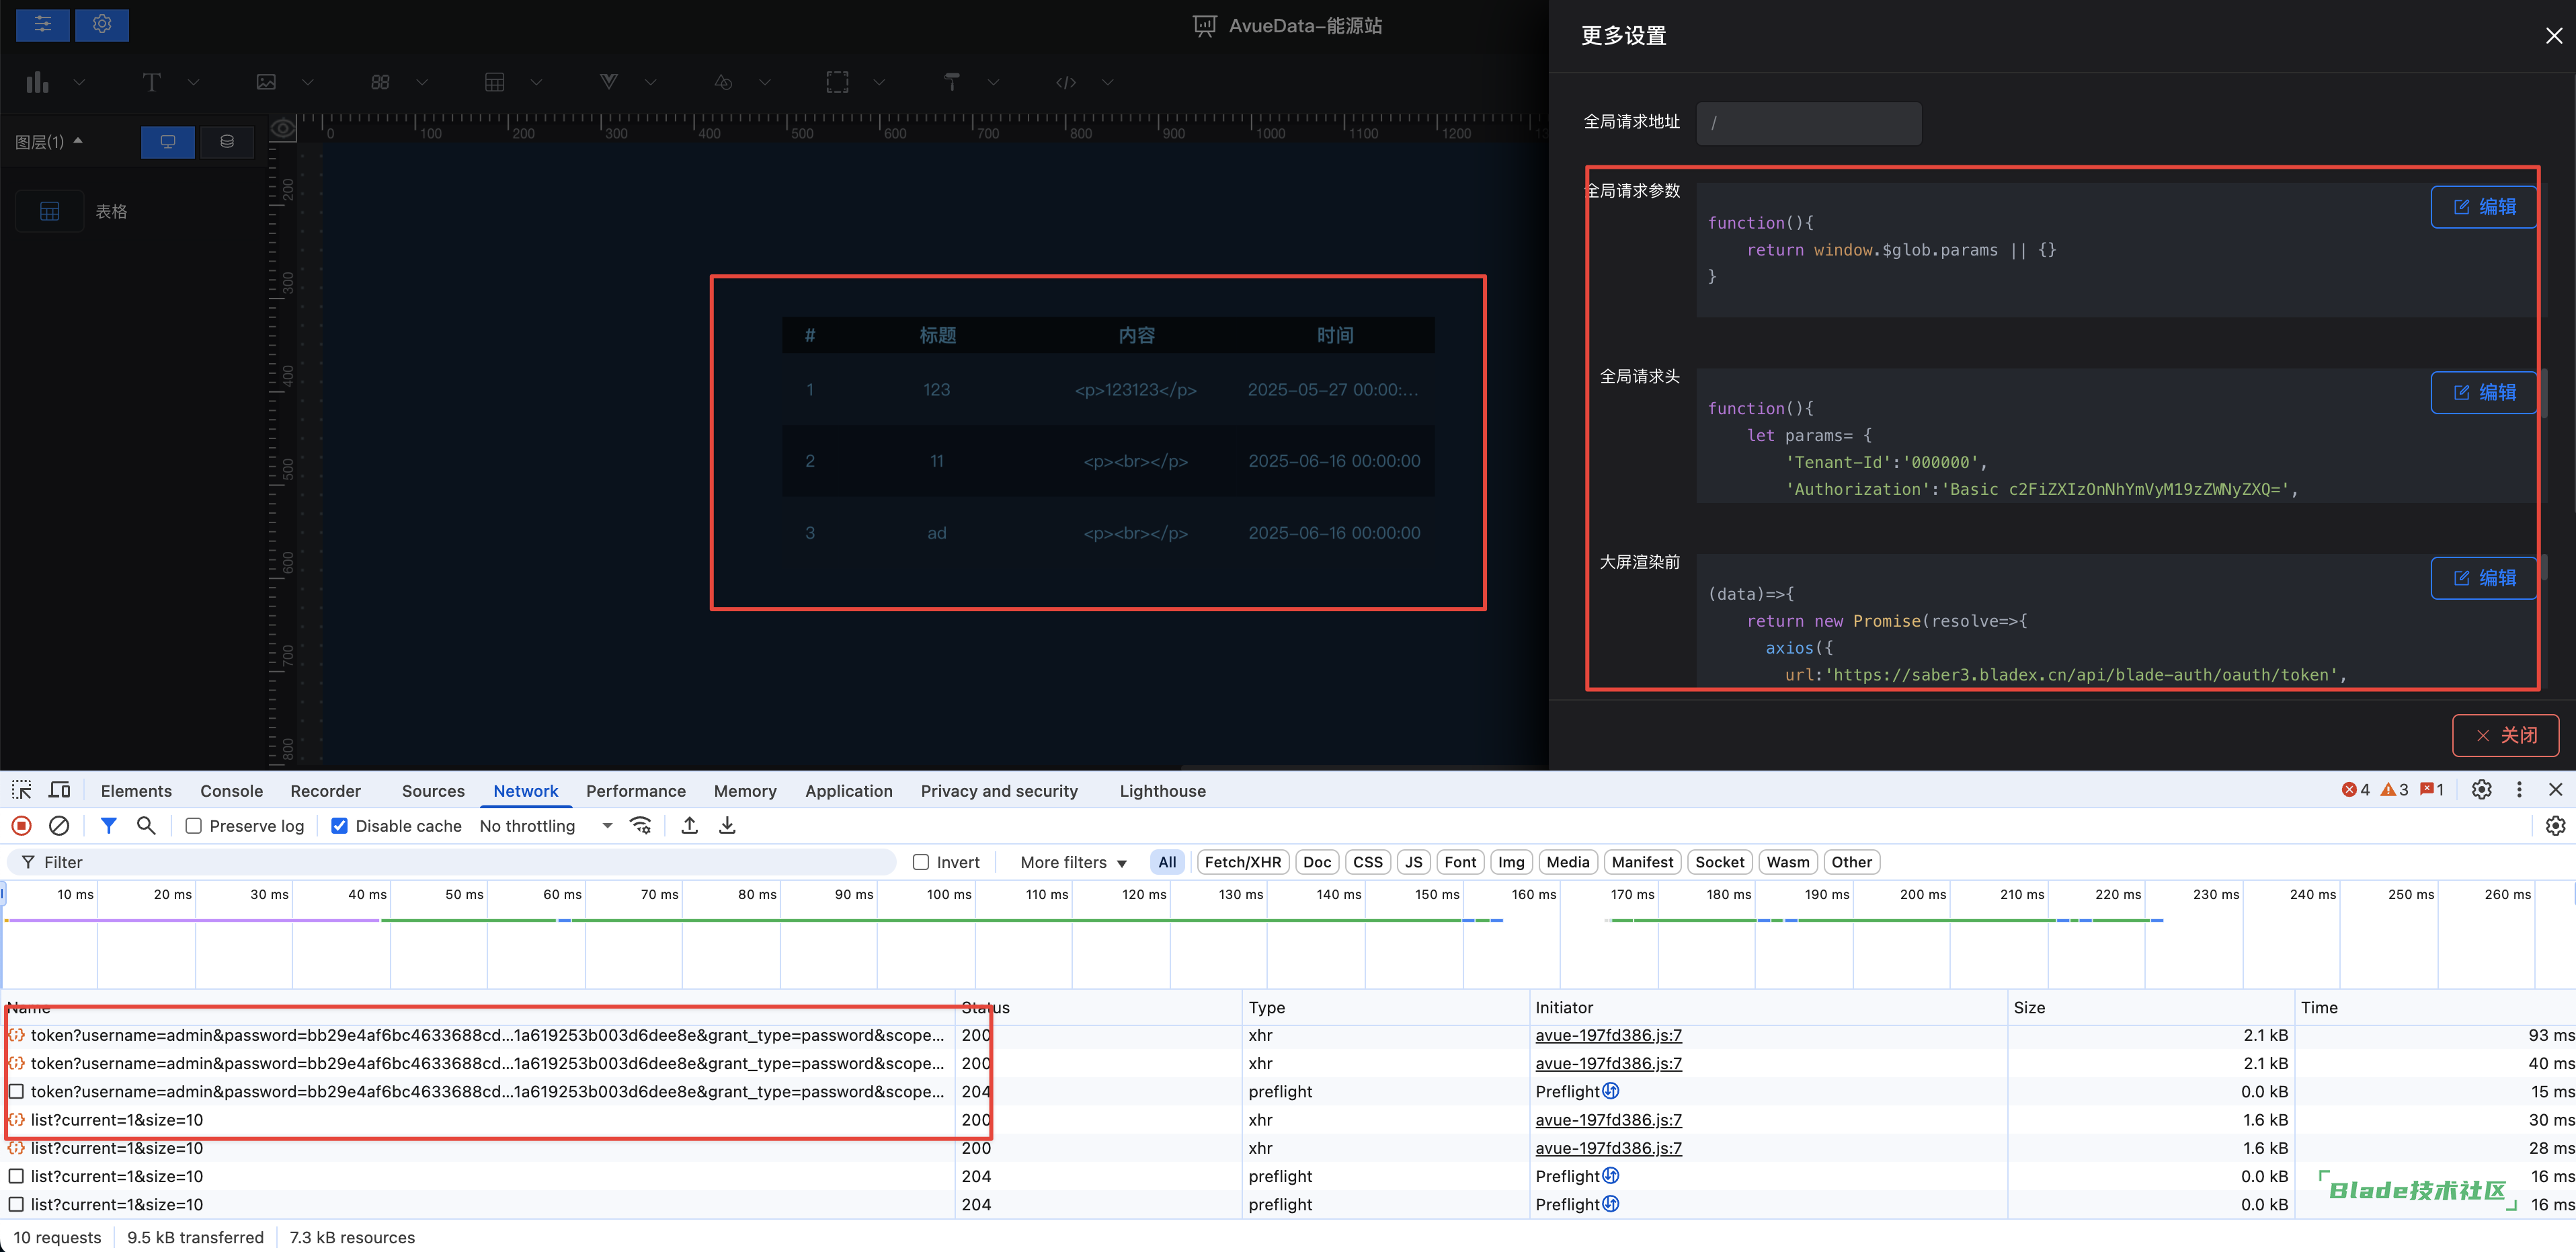The width and height of the screenshot is (2576, 1252).
Task: Select the bar chart component icon
Action: 38,82
